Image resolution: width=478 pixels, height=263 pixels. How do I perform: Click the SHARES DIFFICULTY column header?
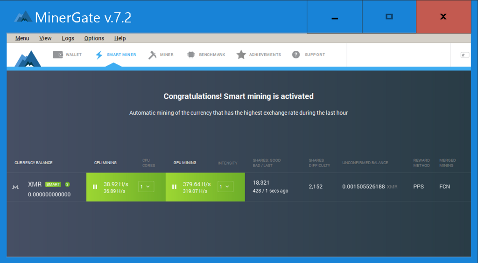[x=319, y=163]
